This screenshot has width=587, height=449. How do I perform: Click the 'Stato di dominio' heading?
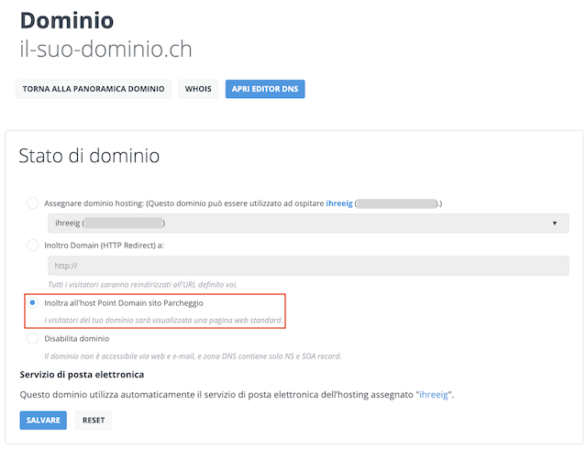pos(89,156)
